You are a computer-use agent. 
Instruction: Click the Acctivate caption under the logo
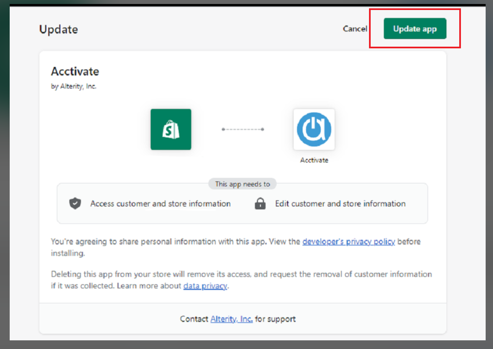tap(314, 160)
